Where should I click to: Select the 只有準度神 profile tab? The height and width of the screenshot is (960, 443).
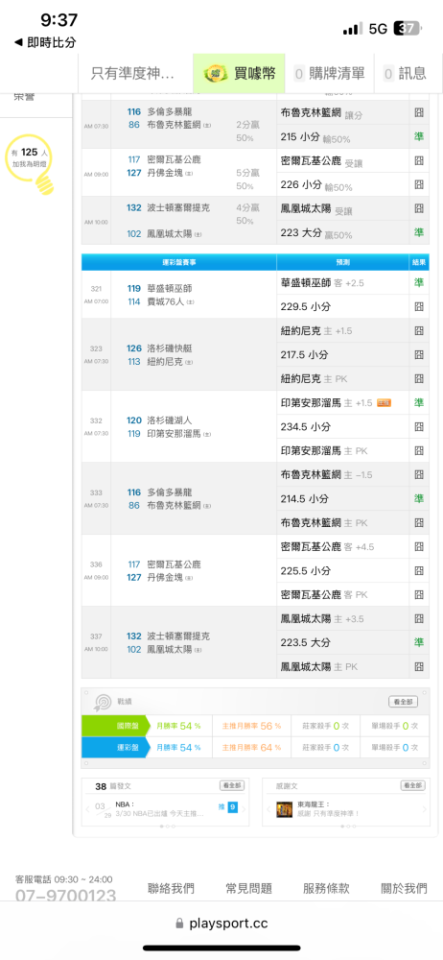click(x=135, y=74)
